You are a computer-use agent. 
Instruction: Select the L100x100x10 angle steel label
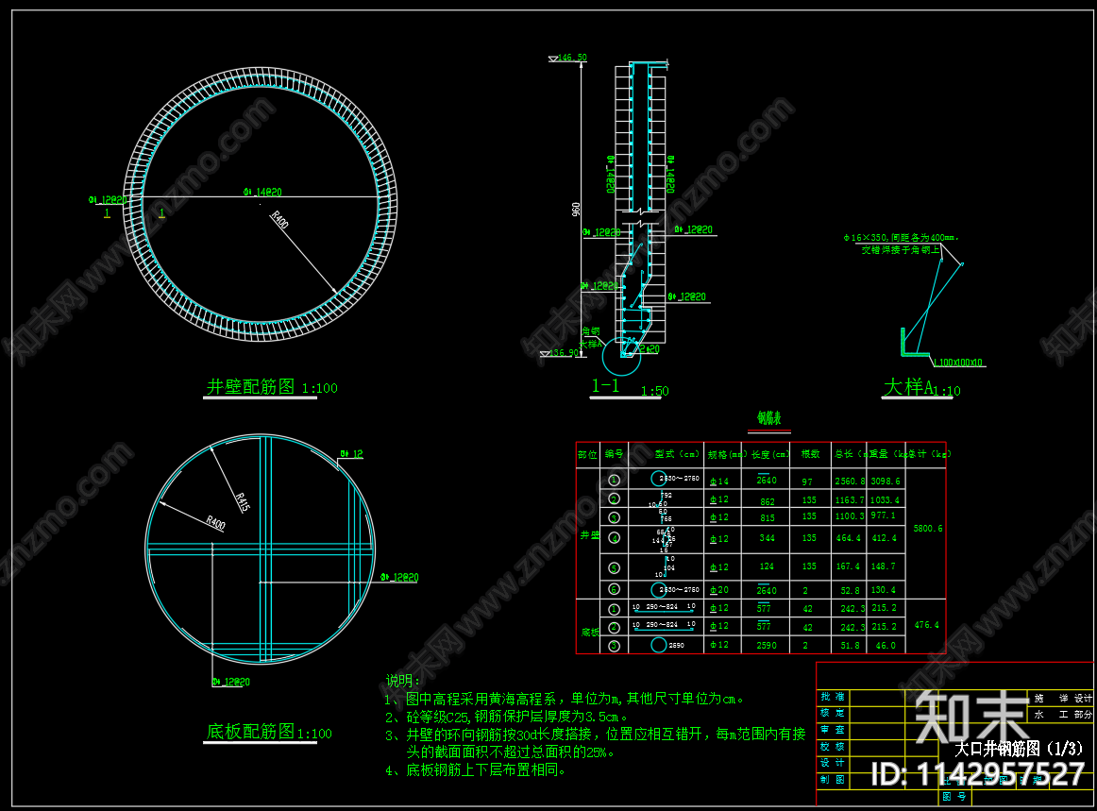[x=958, y=363]
